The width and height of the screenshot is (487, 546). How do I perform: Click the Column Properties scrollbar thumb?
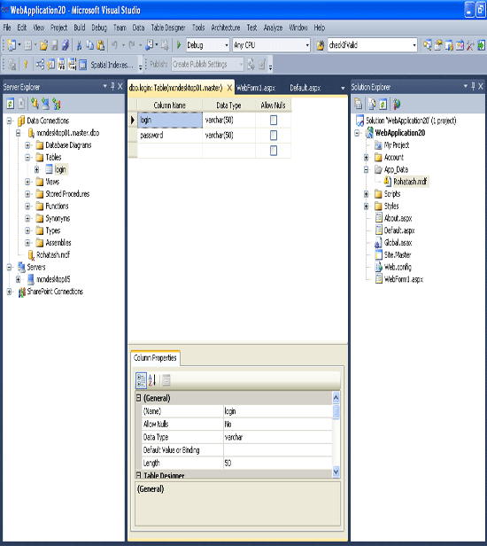pyautogui.click(x=336, y=412)
